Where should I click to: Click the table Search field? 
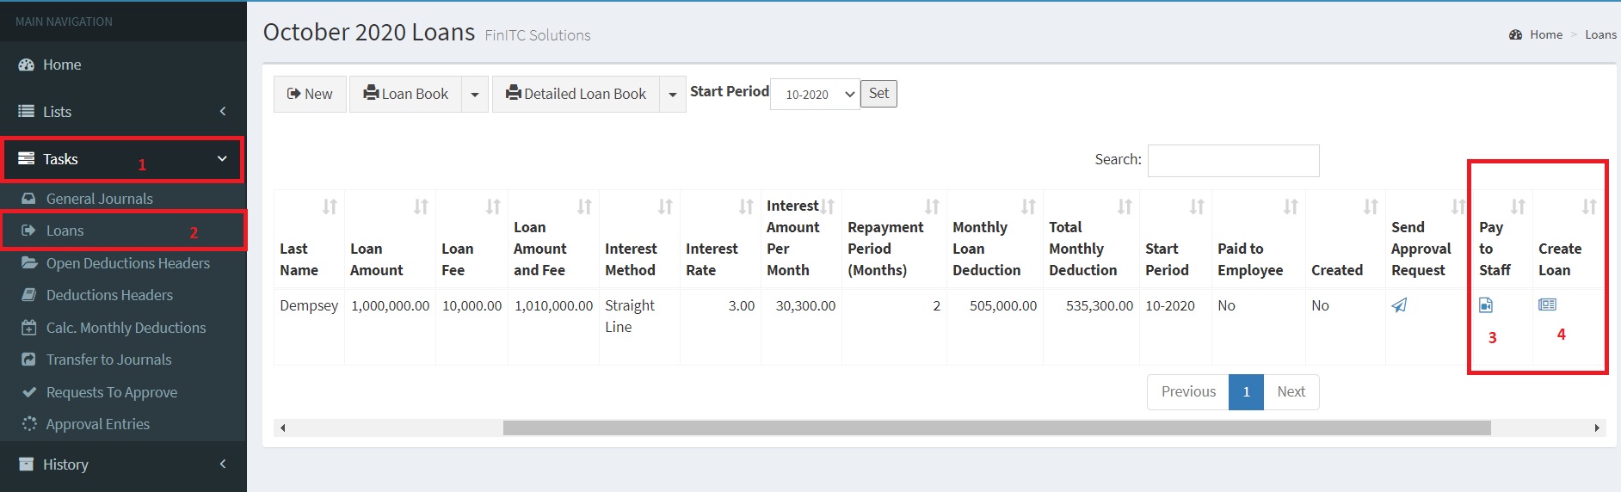(1233, 160)
